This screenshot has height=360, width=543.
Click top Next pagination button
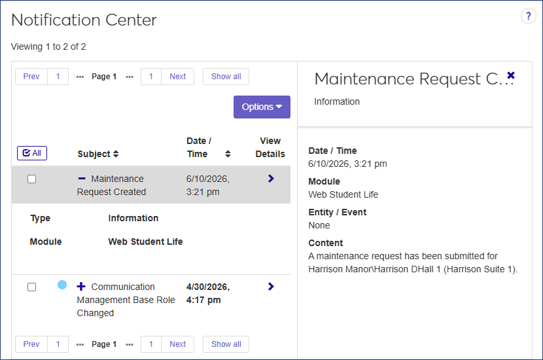click(x=178, y=77)
